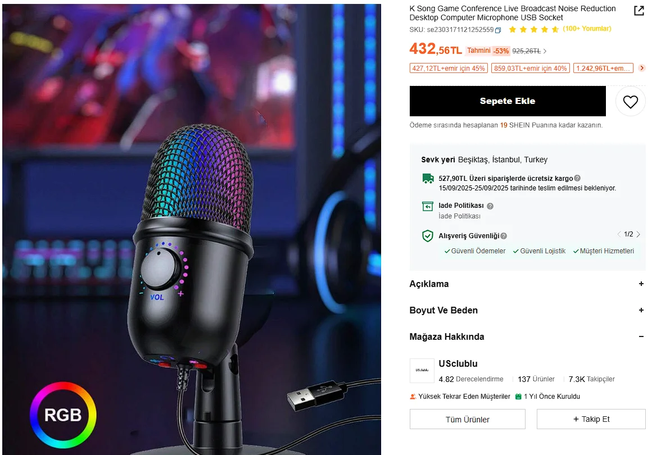Open the 100+ Yorumlar reviews link
Viewport: 652px width, 455px height.
point(587,29)
